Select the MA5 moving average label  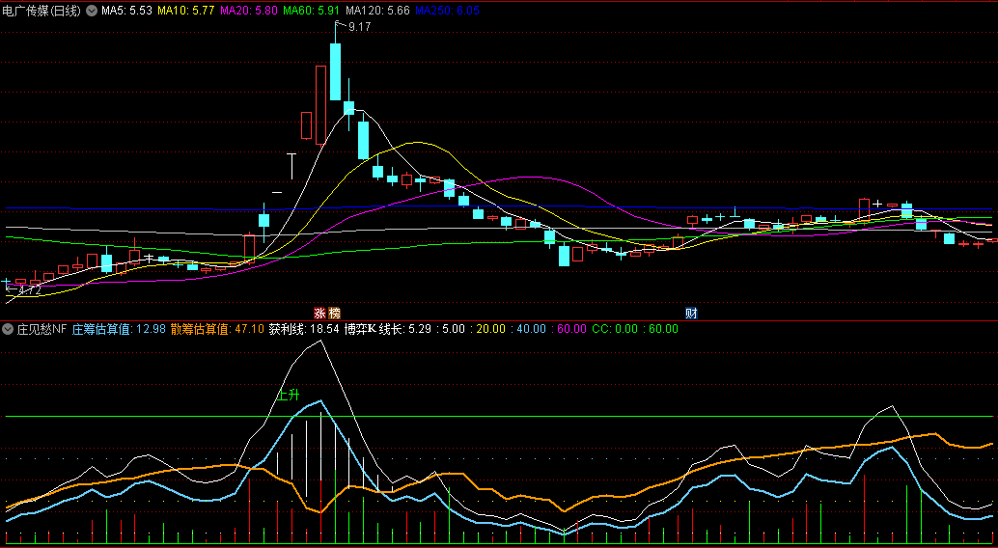tap(126, 11)
